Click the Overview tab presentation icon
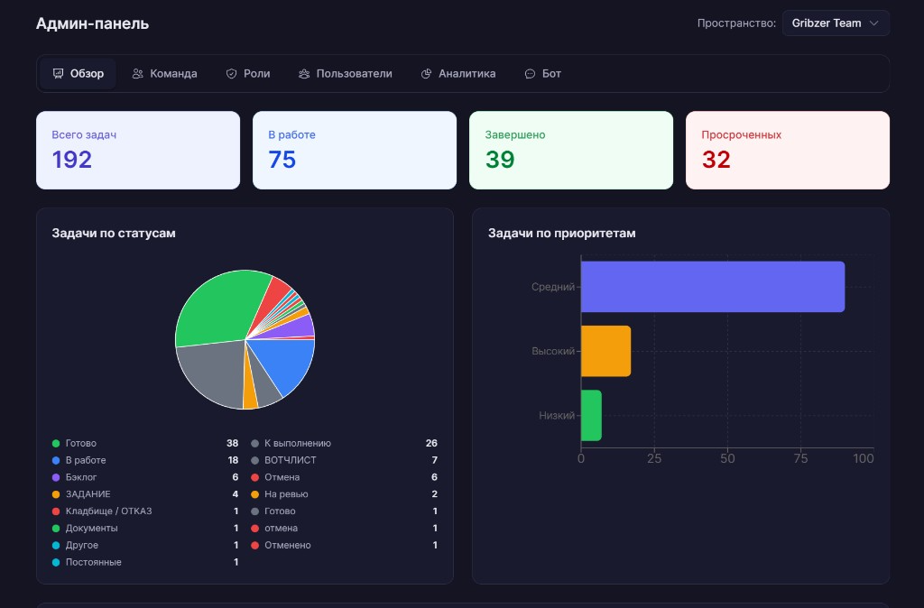 pyautogui.click(x=58, y=74)
